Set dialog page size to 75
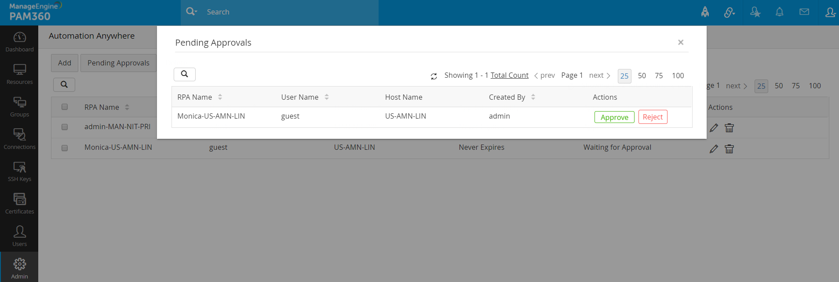Screen dimensions: 839x282 (659, 76)
